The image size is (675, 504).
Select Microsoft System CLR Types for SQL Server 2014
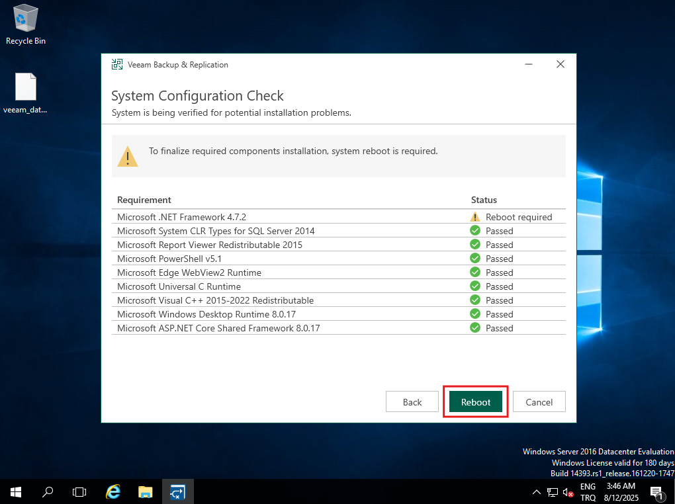(338, 231)
